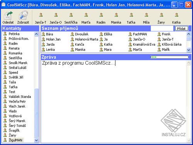
Task: Select recipient FachMAN
Action: pyautogui.click(x=138, y=34)
